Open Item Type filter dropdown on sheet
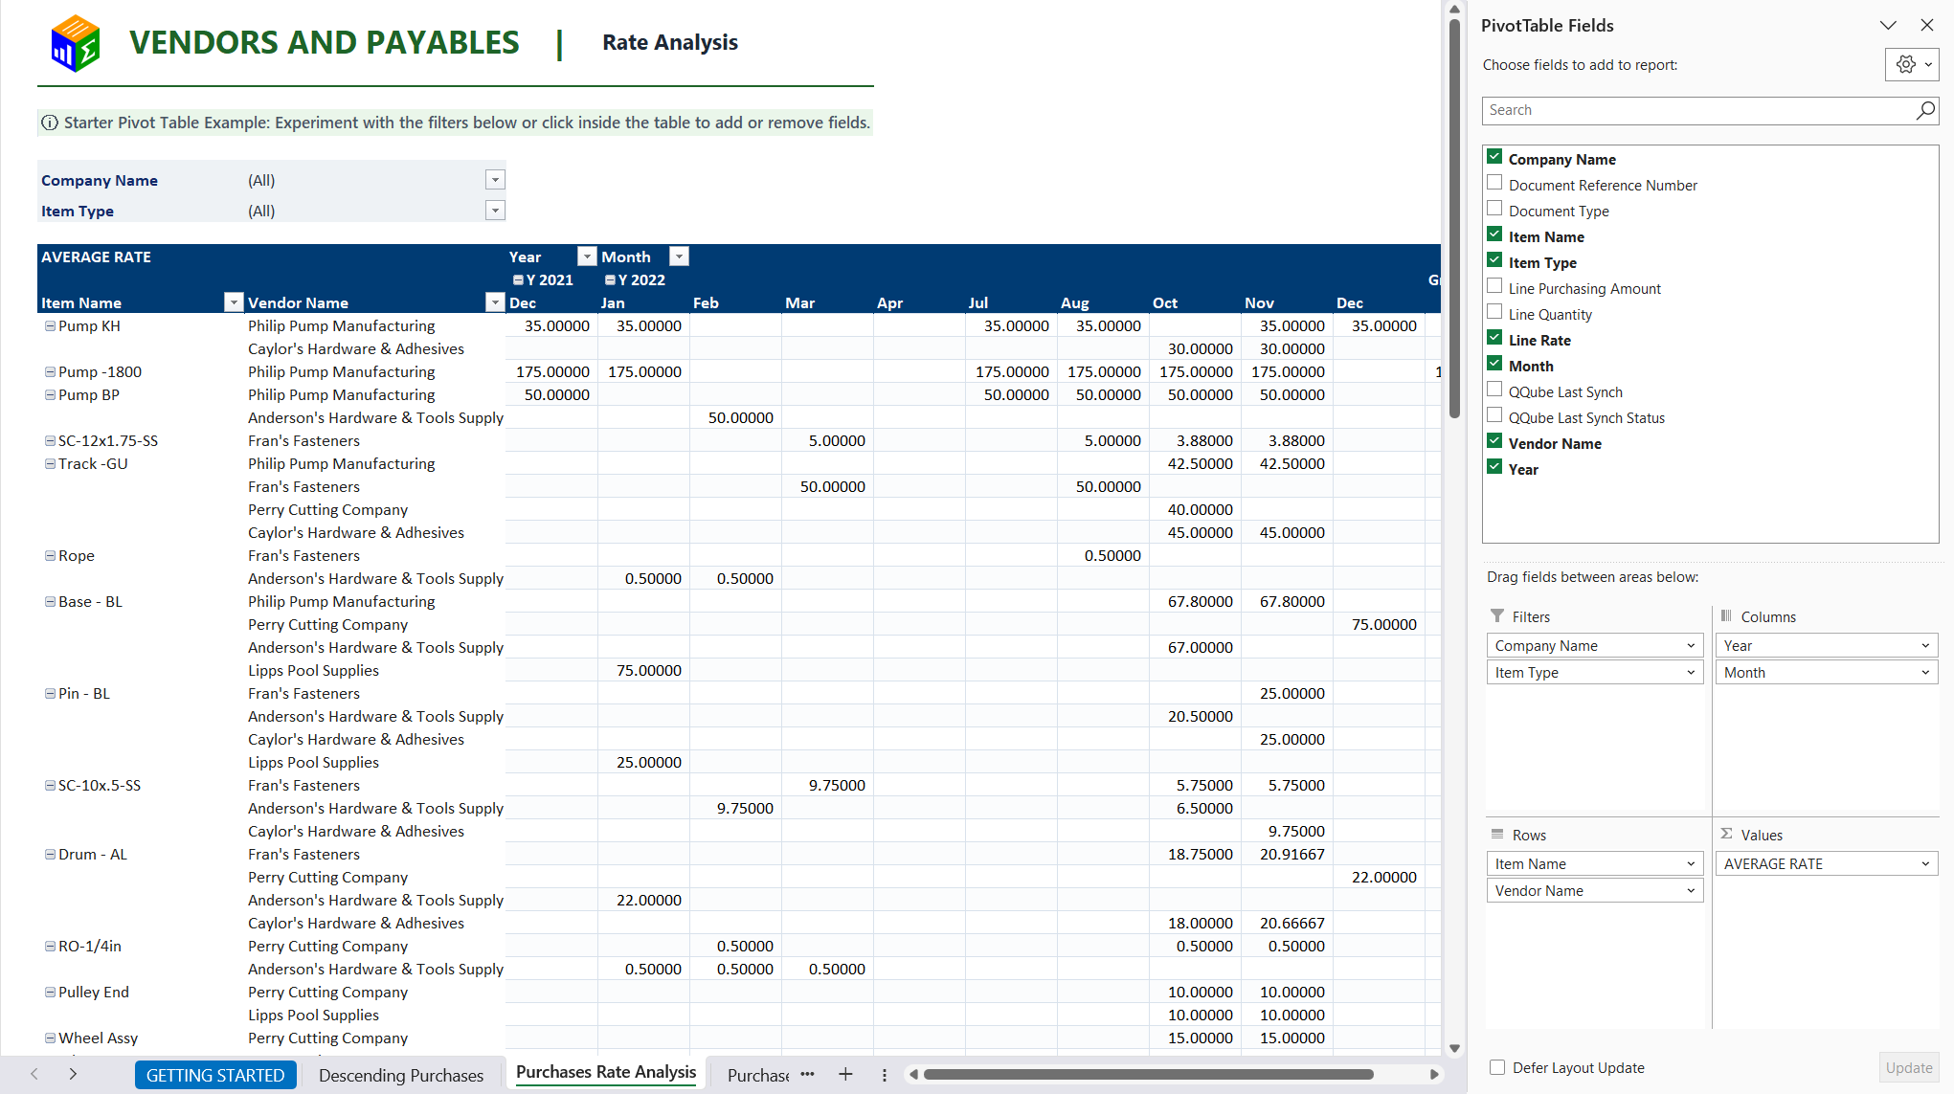This screenshot has height=1094, width=1954. pyautogui.click(x=495, y=211)
